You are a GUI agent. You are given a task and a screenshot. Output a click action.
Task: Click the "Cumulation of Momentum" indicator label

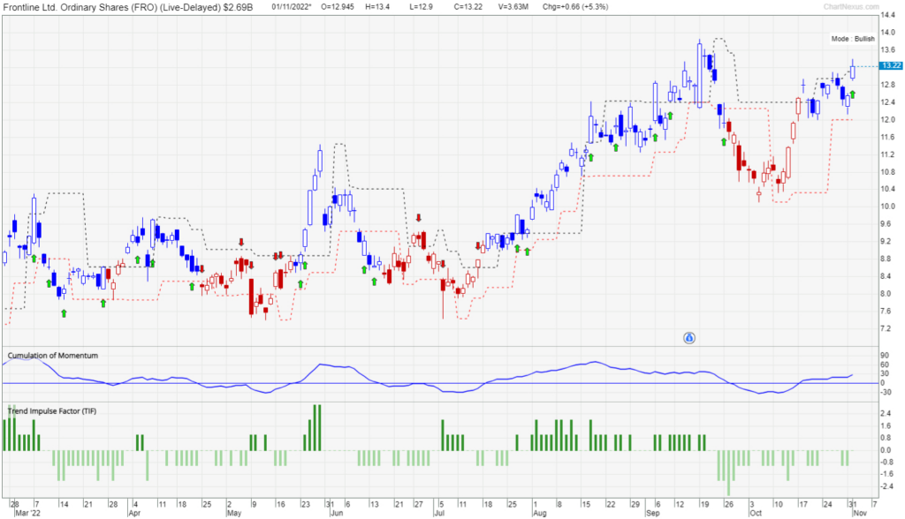tap(52, 355)
